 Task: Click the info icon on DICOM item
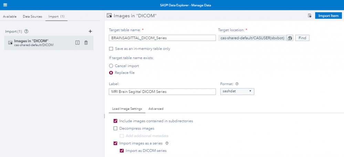click(x=77, y=43)
